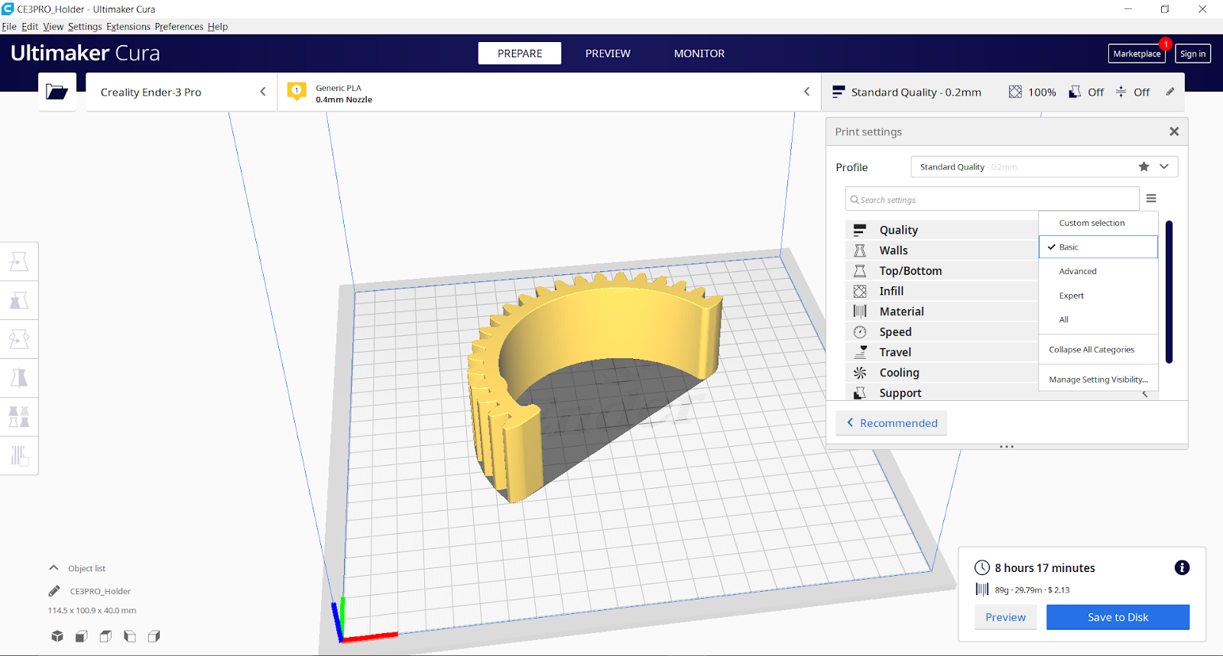1223x656 pixels.
Task: Open the Preferences menu
Action: (179, 27)
